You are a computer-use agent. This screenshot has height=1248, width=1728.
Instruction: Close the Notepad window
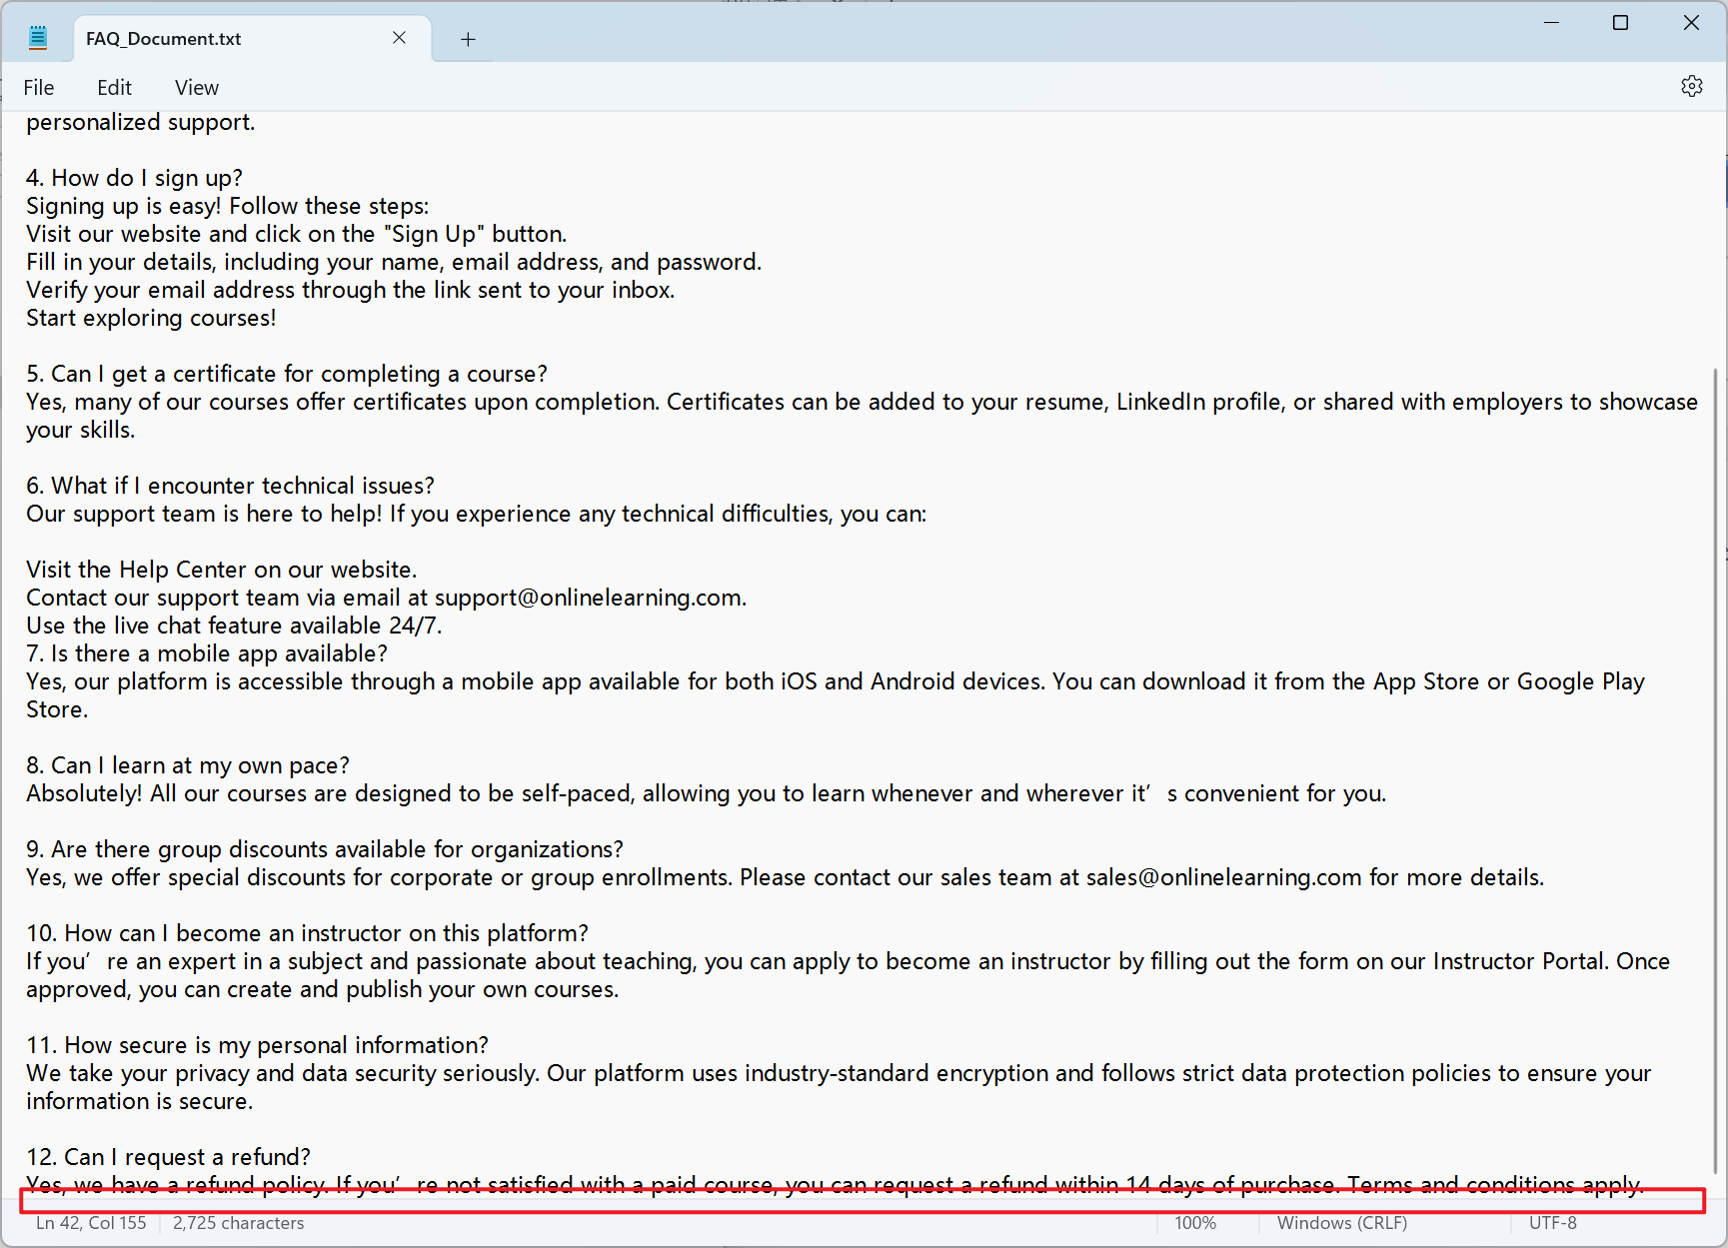1690,23
